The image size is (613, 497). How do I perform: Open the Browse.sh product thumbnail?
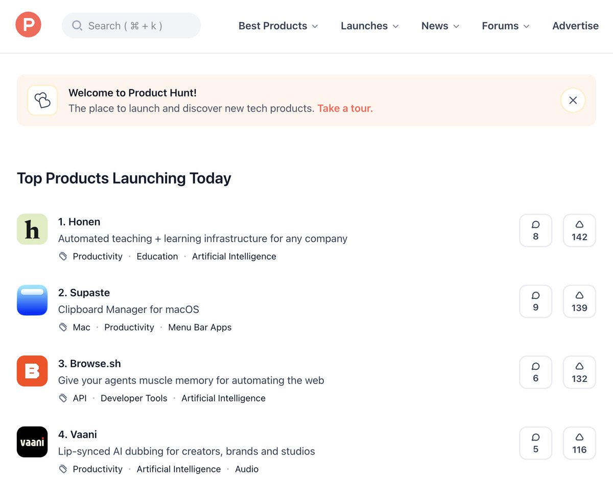(32, 371)
